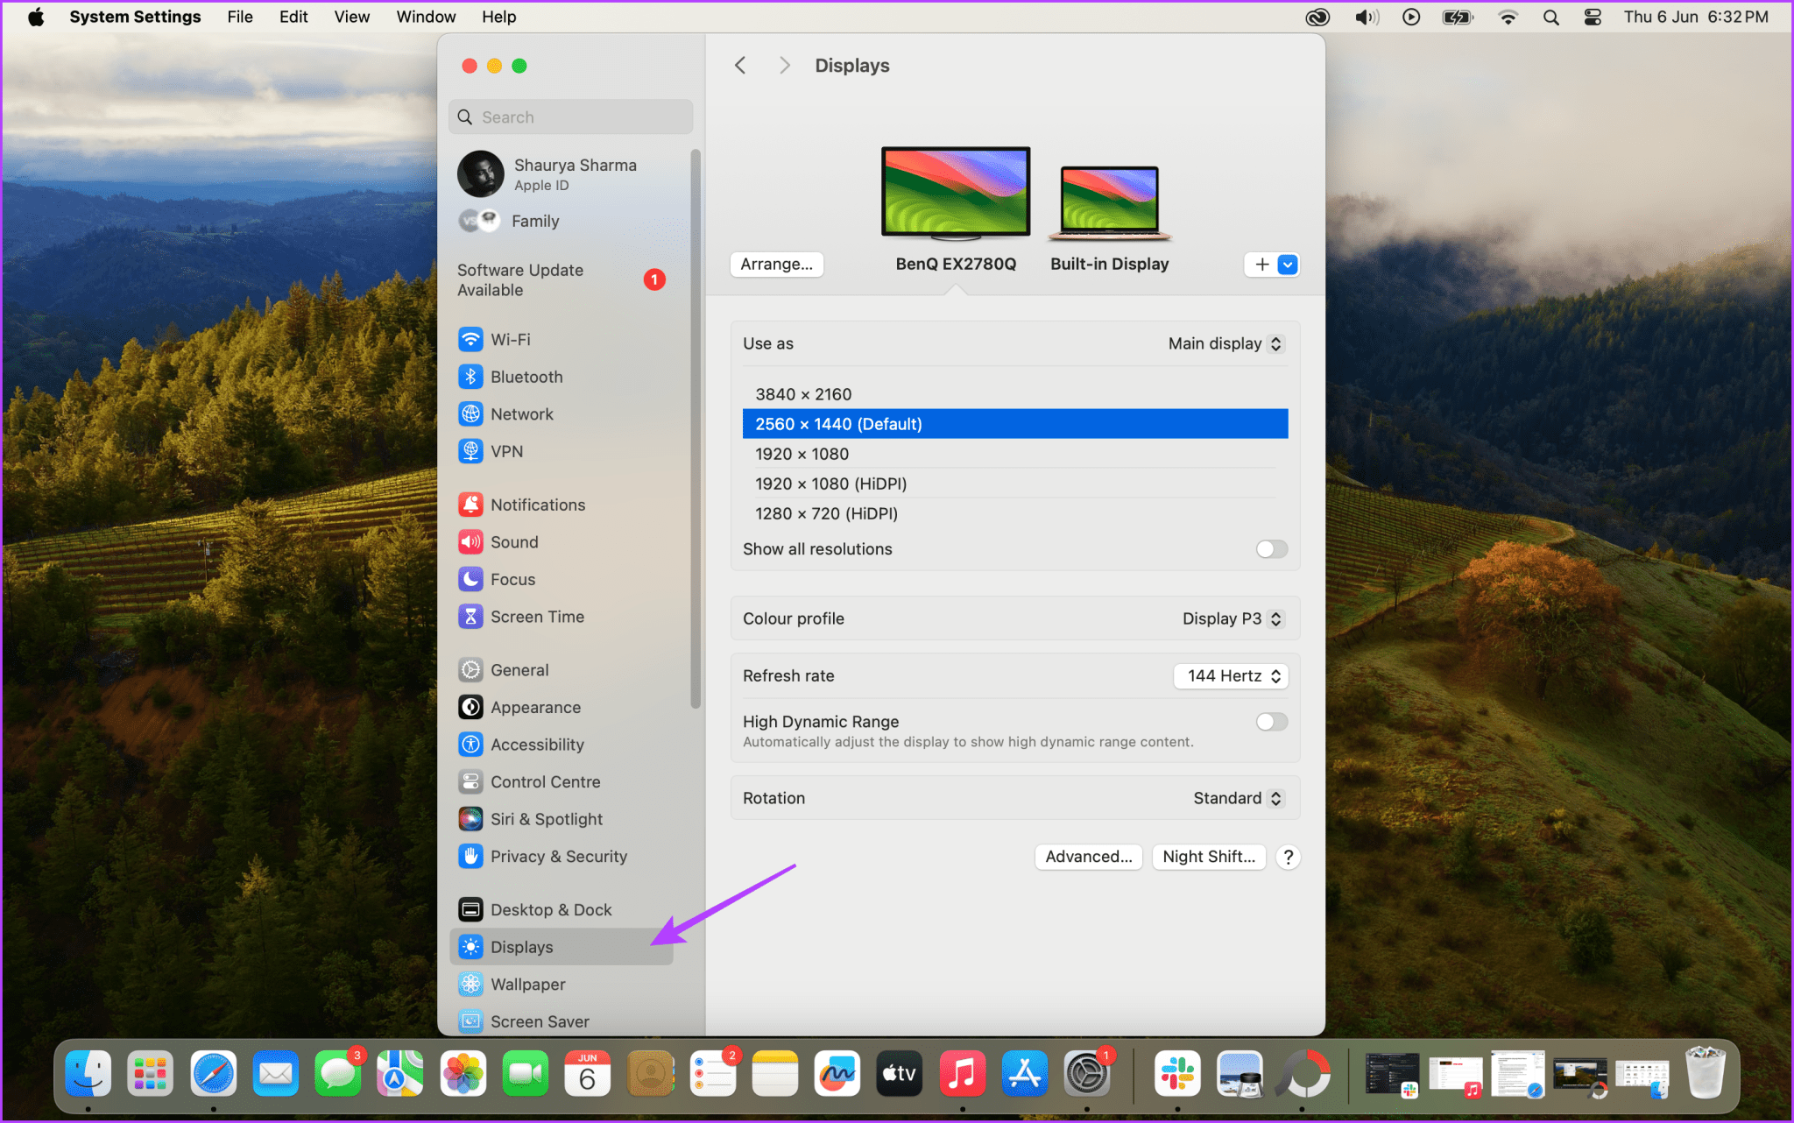This screenshot has width=1794, height=1123.
Task: Open the Refresh rate dropdown
Action: (1230, 675)
